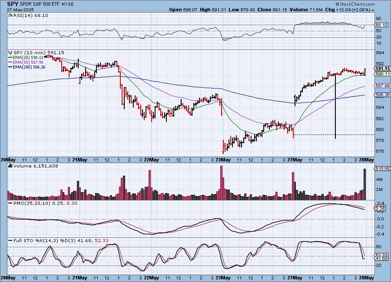Click the final black volume bar before 28May
The height and width of the screenshot is (282, 391).
coord(365,184)
